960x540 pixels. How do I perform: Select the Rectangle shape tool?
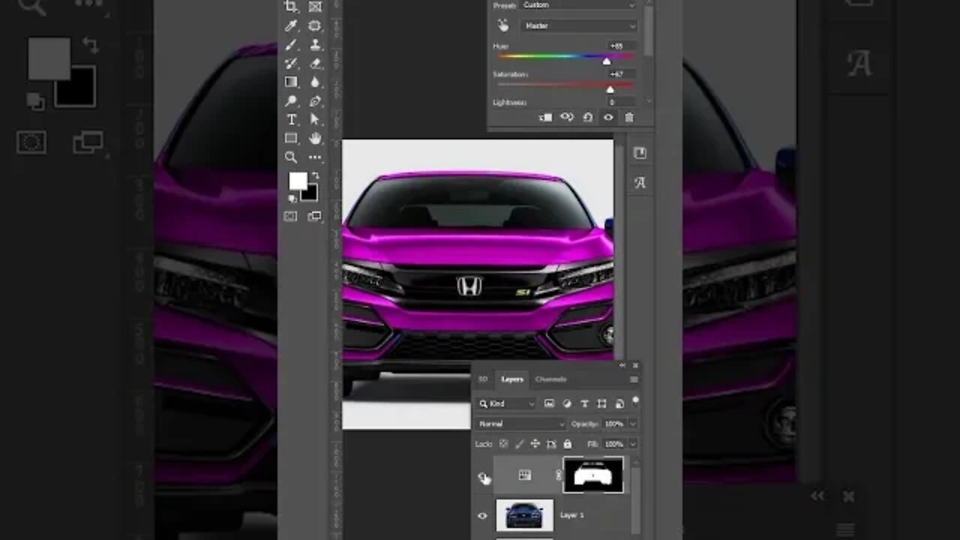pos(291,139)
